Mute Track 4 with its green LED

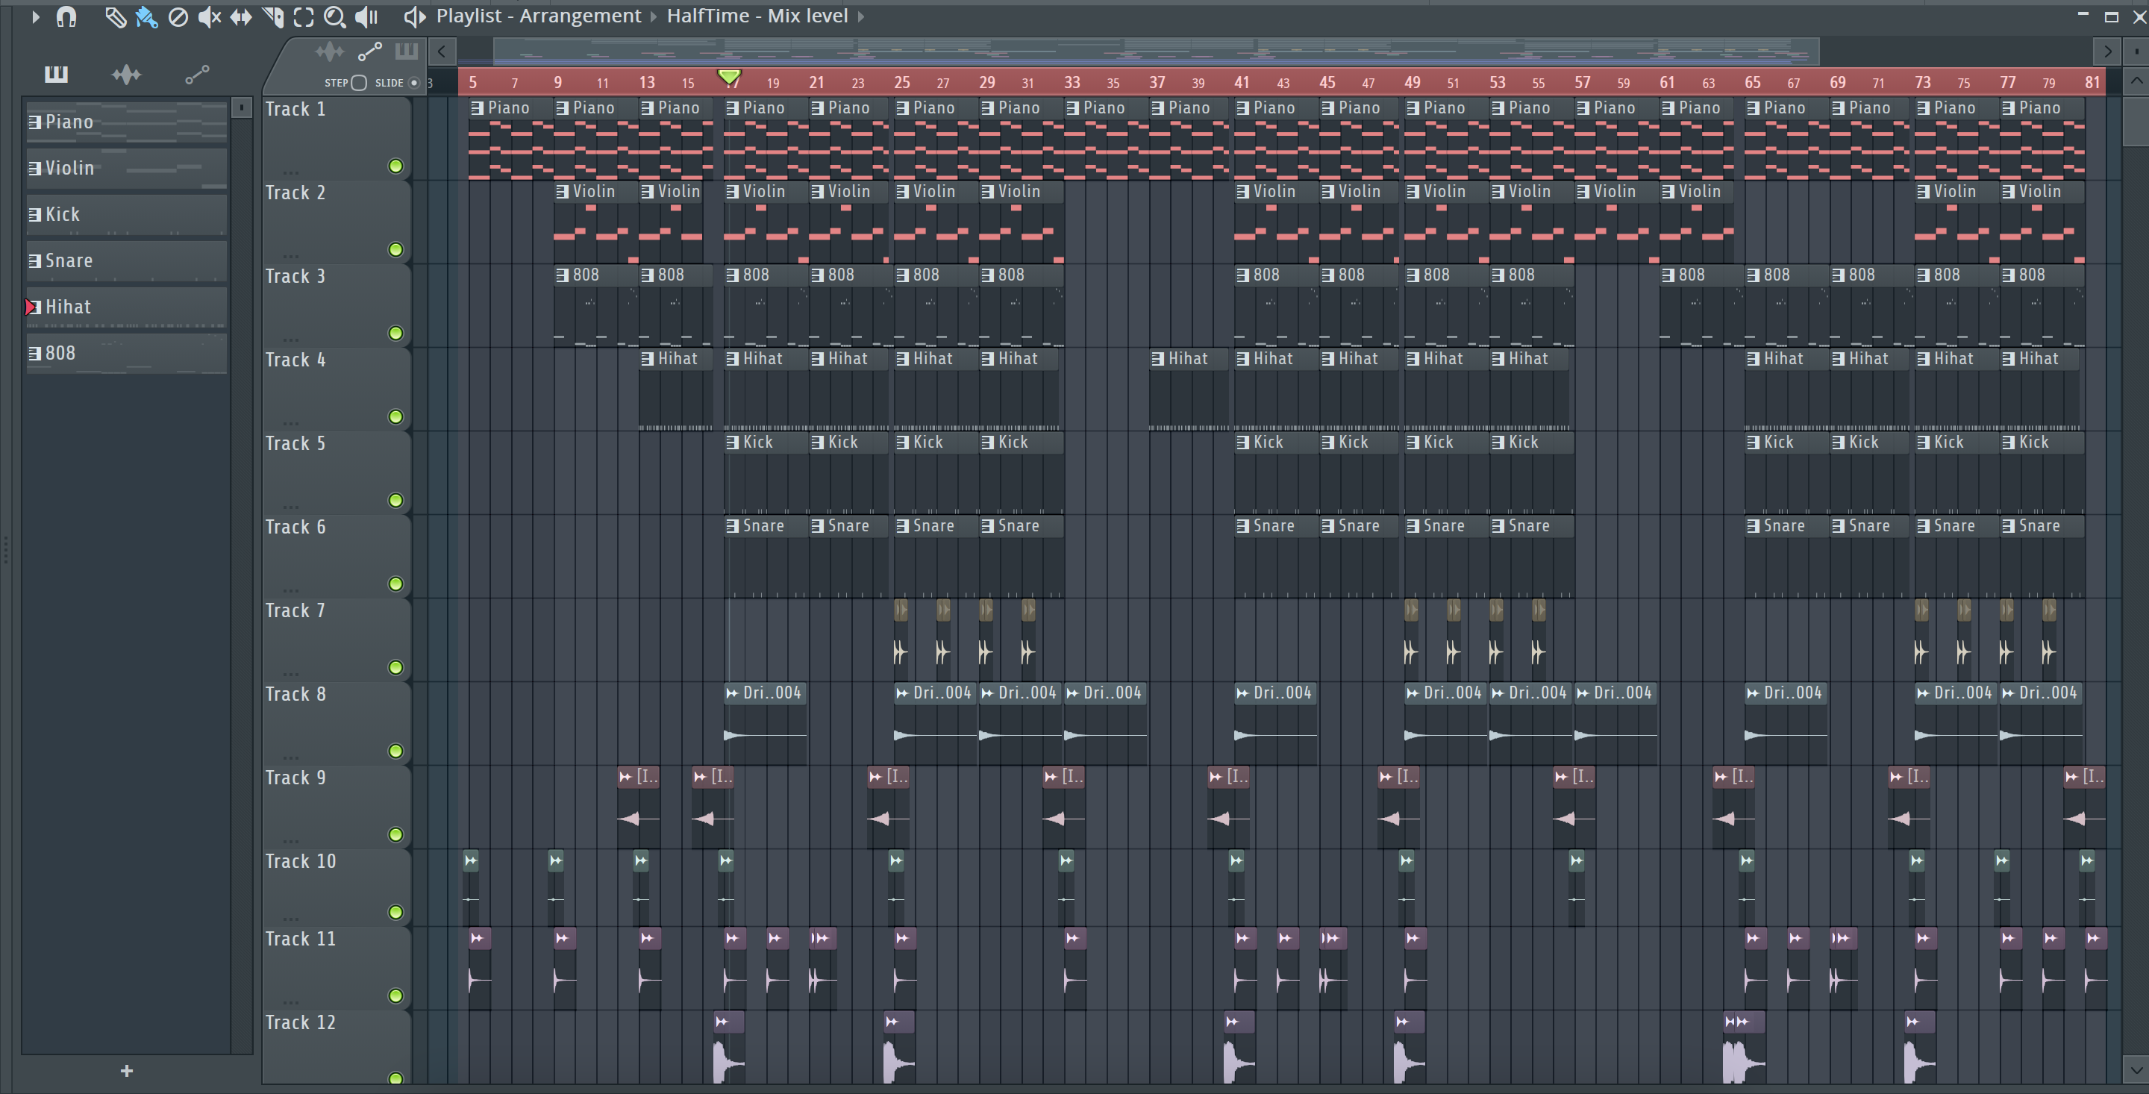tap(396, 416)
